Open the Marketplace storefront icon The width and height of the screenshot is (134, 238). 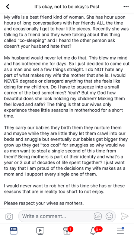pos(67,231)
